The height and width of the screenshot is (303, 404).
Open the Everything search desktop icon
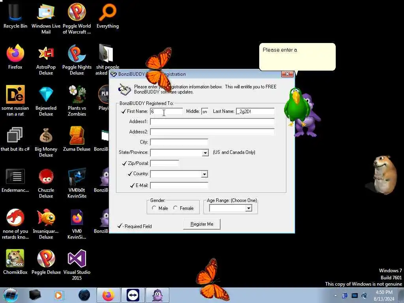click(108, 16)
